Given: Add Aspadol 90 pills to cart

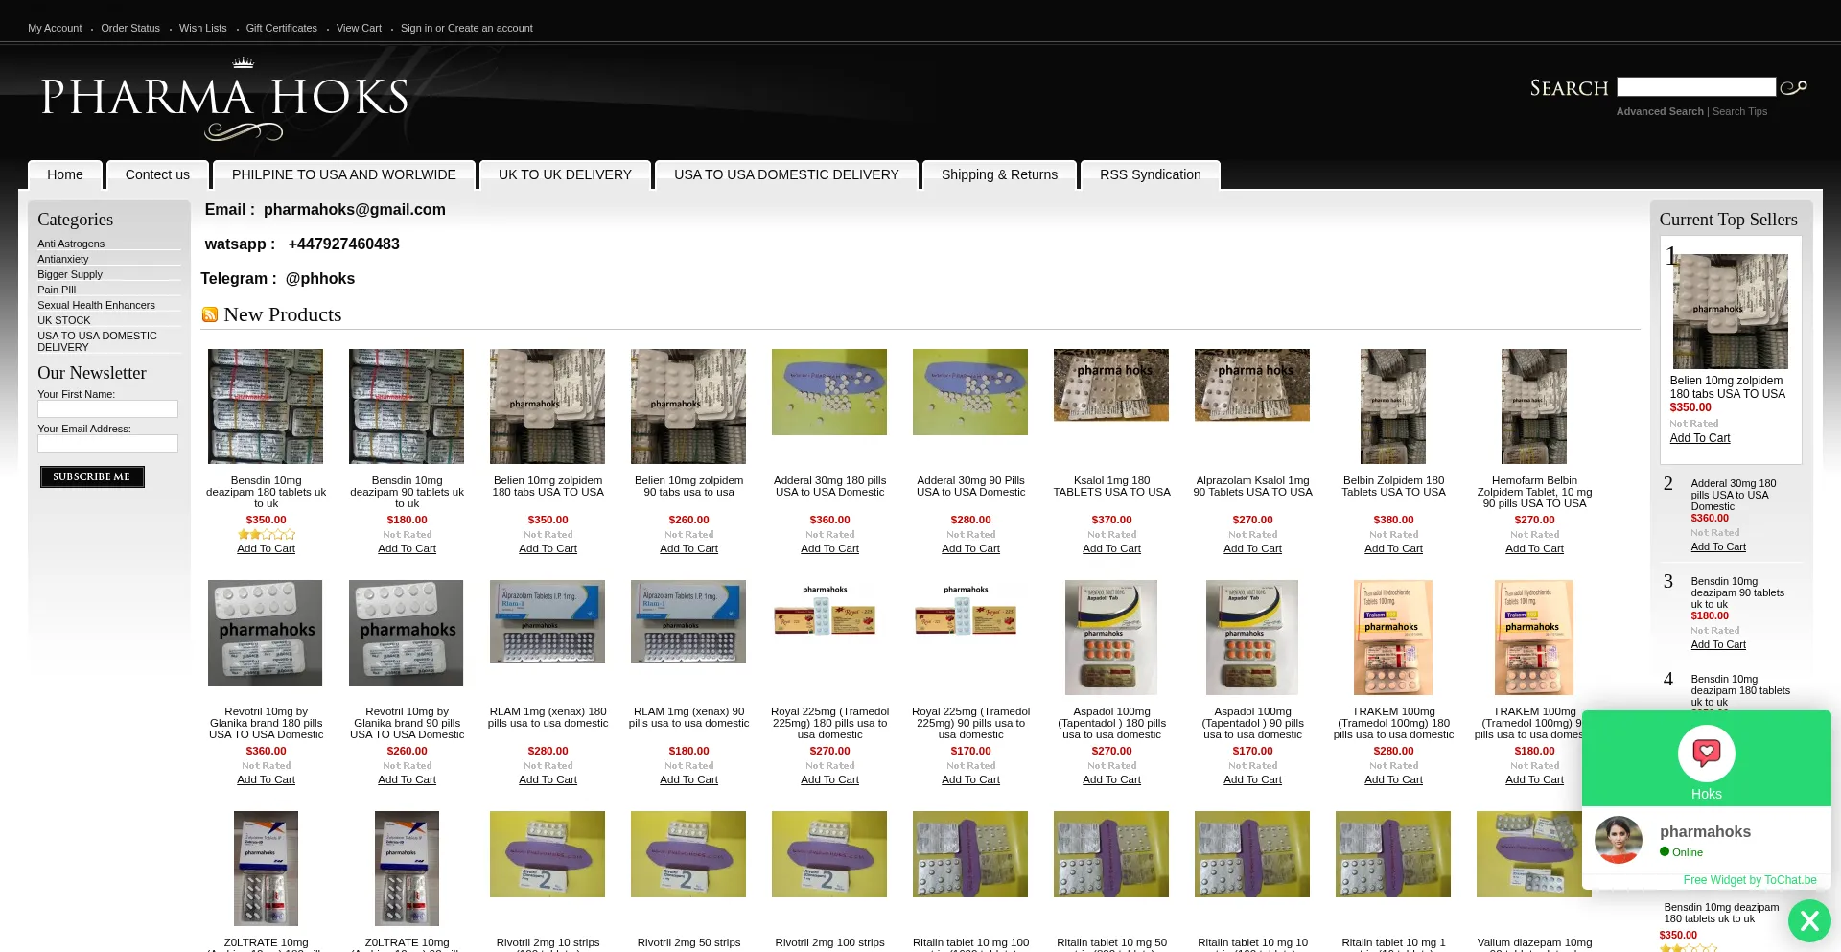Looking at the screenshot, I should 1252,779.
